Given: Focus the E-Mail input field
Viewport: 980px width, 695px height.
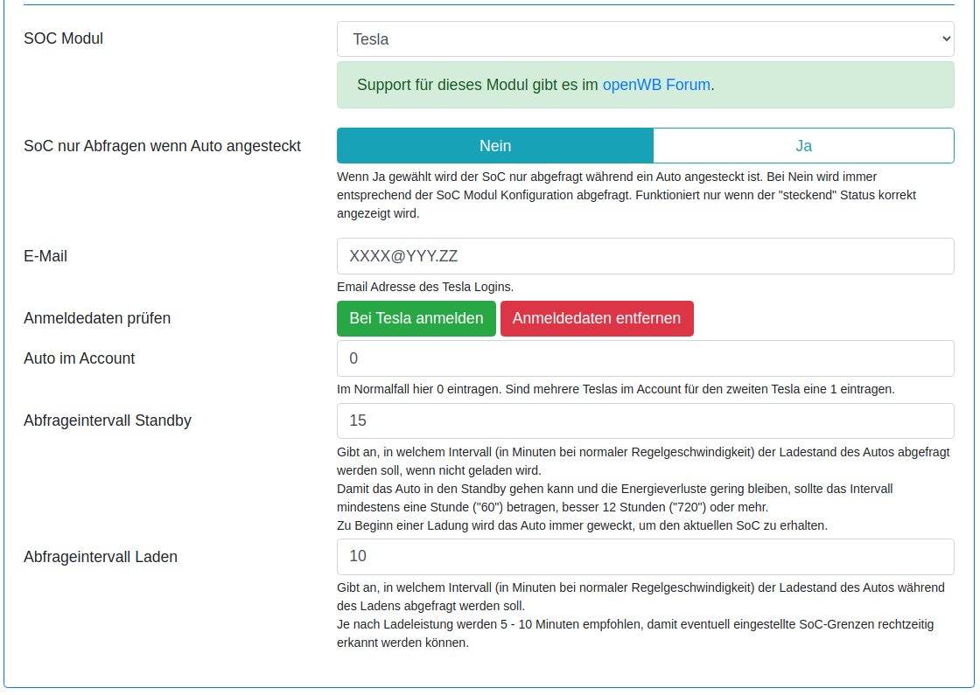Looking at the screenshot, I should tap(645, 256).
